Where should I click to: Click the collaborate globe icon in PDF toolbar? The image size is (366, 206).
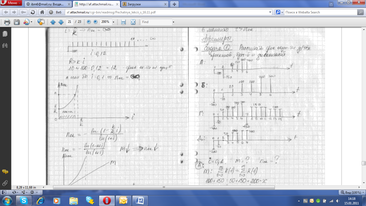point(41,22)
